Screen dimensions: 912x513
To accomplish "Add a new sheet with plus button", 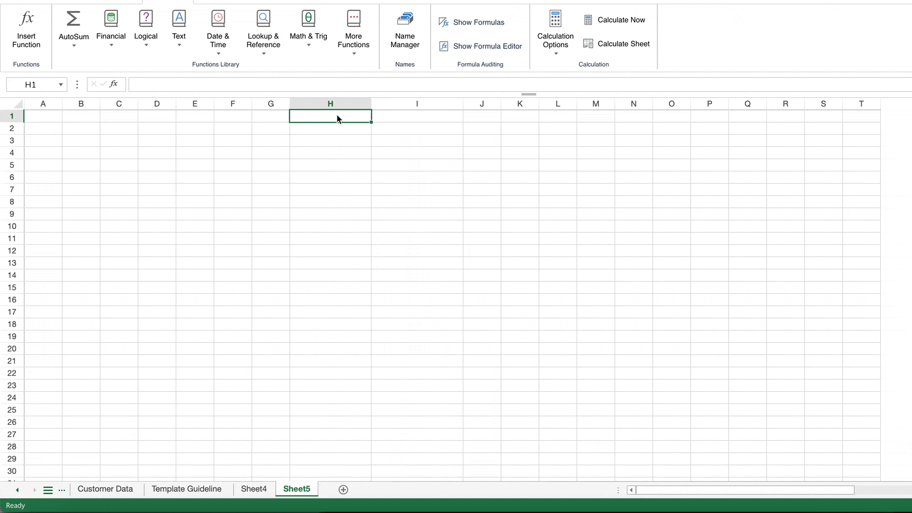I will tap(343, 490).
